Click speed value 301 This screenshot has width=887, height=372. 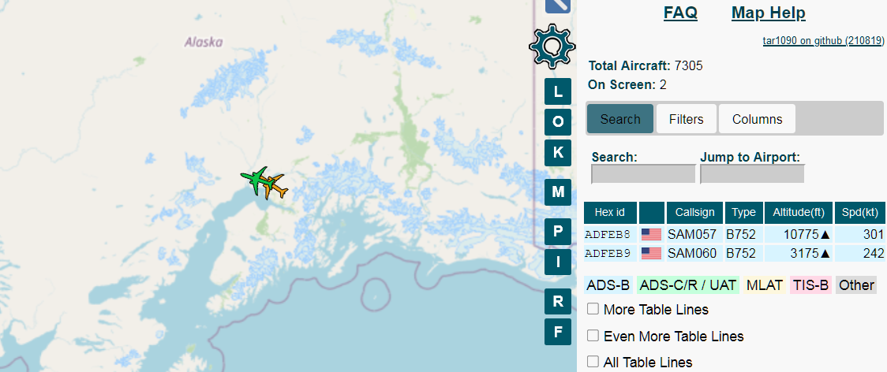click(x=873, y=234)
